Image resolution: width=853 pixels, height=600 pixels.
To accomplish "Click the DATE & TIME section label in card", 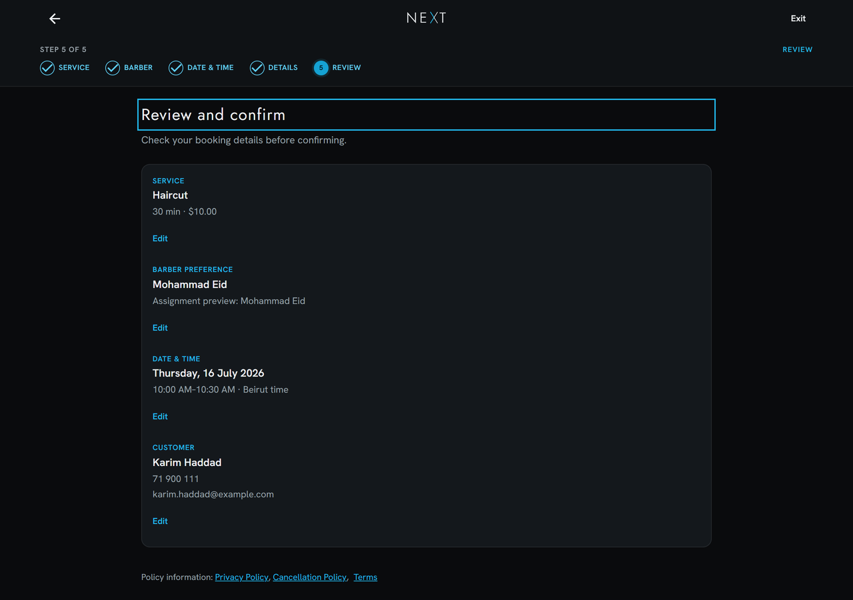I will (177, 359).
